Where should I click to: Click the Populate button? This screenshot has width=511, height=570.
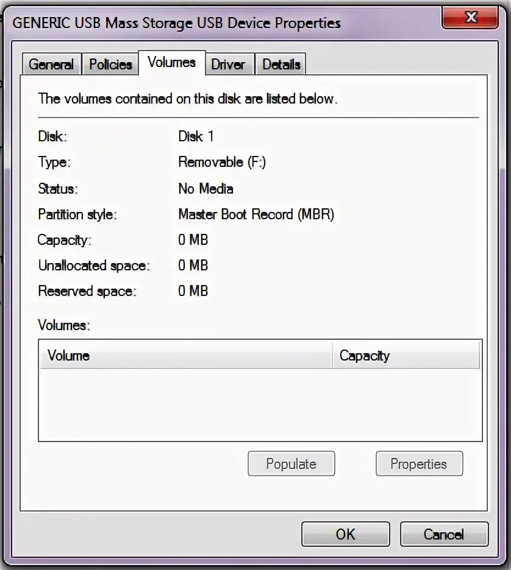click(x=291, y=463)
